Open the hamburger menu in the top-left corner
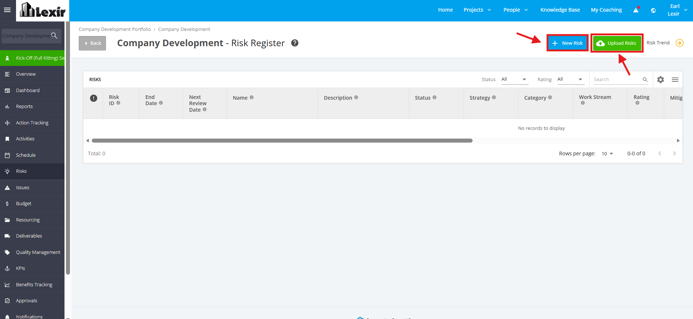The width and height of the screenshot is (693, 319). tap(7, 10)
